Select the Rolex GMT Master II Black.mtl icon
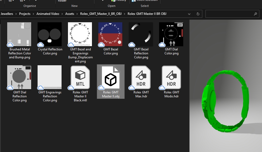The width and height of the screenshot is (262, 152). (x=80, y=77)
